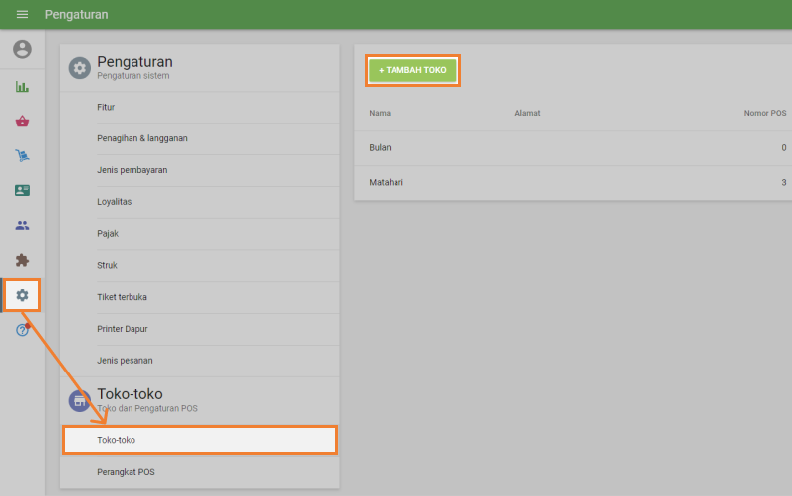Open inventory management cart icon
This screenshot has height=496, width=792.
tap(22, 156)
